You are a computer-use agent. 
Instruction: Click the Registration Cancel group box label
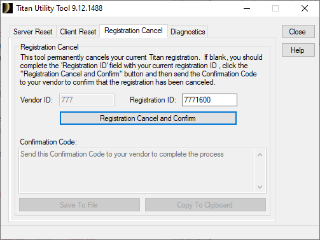click(x=50, y=47)
